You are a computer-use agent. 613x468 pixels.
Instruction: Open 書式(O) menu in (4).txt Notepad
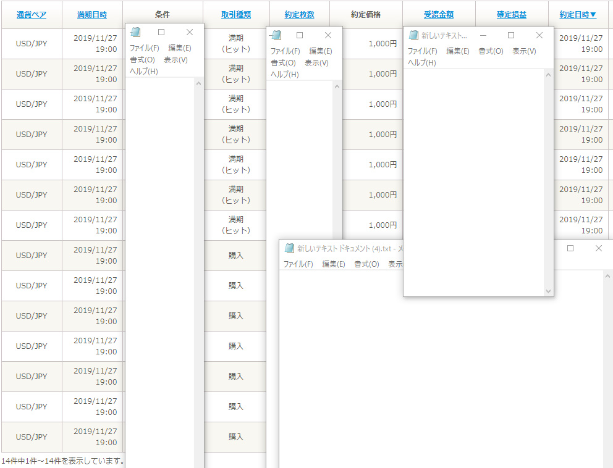pos(366,264)
